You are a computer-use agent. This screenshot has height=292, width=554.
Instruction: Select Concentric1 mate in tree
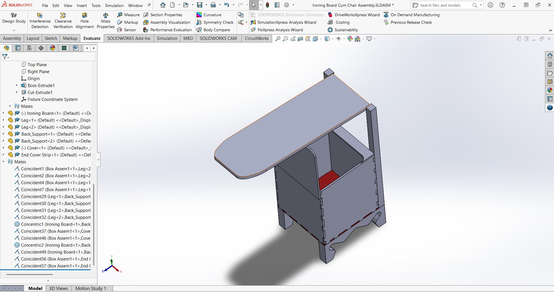click(x=53, y=224)
